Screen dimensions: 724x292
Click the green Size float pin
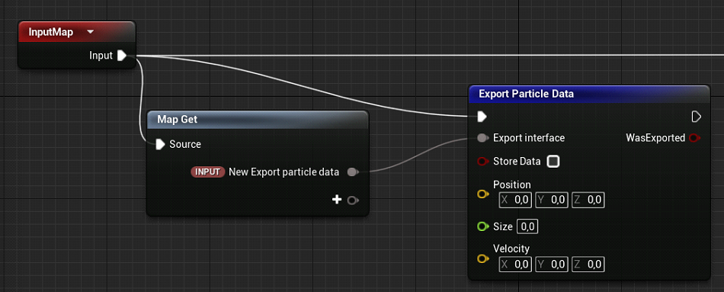click(x=482, y=226)
